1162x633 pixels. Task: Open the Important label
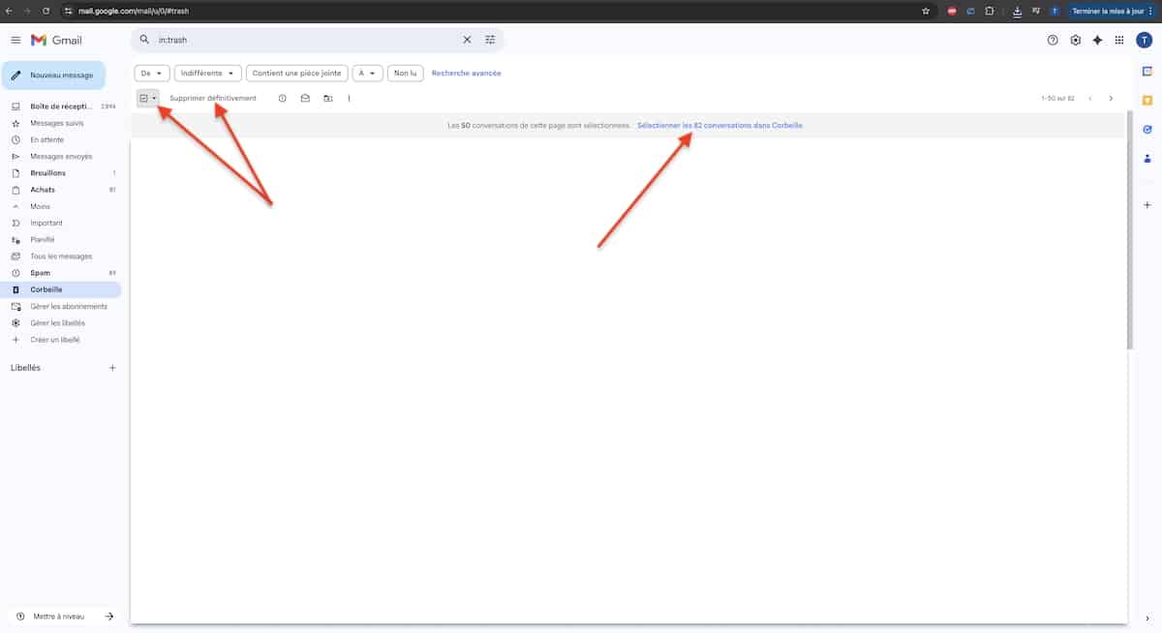[x=61, y=223]
